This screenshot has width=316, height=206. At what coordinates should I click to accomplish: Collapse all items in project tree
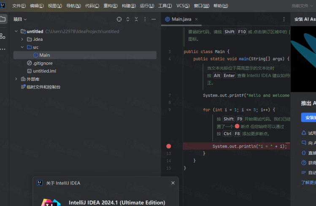[136, 19]
